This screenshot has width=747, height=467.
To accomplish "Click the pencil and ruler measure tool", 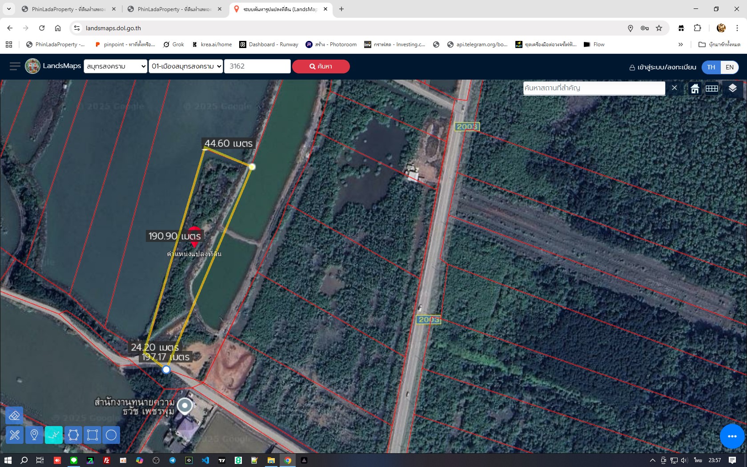I will tap(14, 435).
